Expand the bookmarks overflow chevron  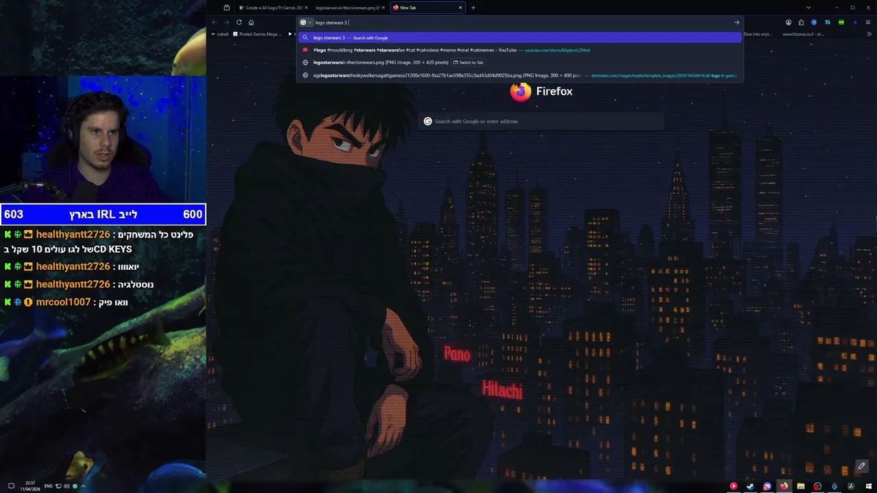tap(869, 34)
